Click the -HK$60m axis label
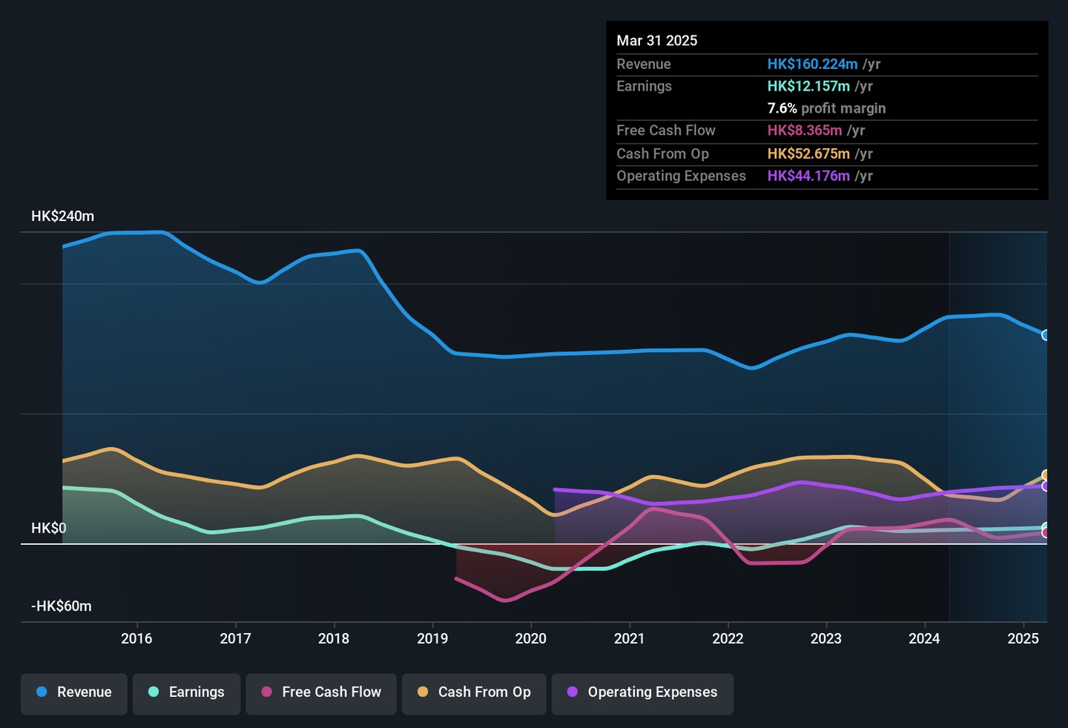 click(x=62, y=606)
